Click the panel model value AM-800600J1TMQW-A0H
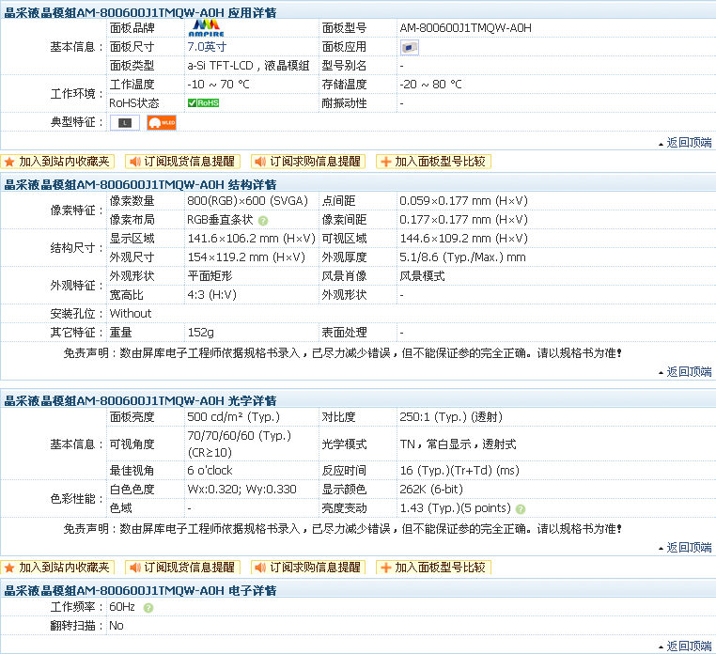The width and height of the screenshot is (716, 654). [466, 28]
